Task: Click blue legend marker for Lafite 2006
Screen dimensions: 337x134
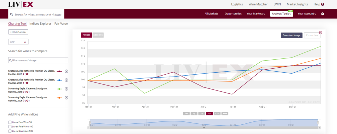Action: [x=59, y=80]
